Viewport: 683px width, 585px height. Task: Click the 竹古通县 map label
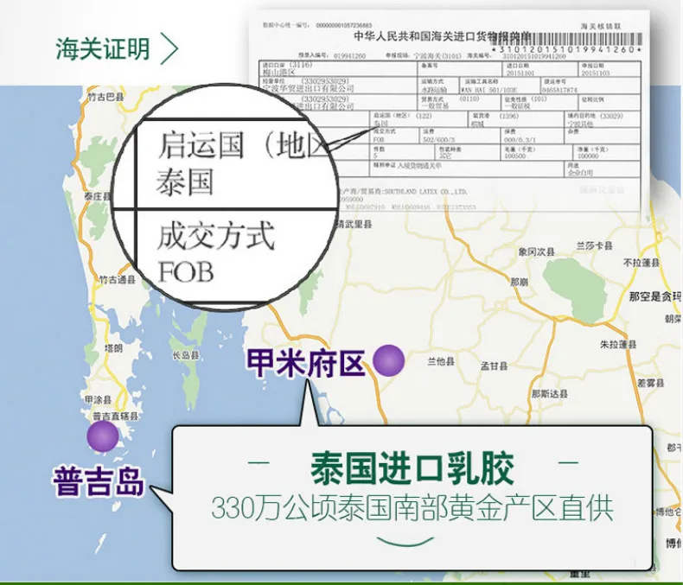tap(118, 279)
